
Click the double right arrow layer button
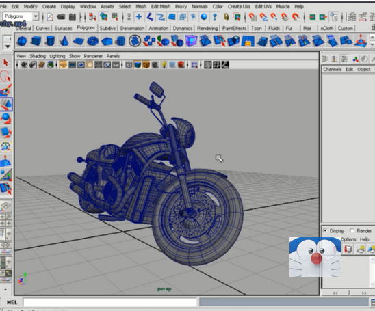(x=364, y=293)
